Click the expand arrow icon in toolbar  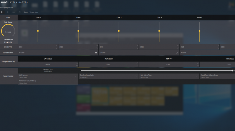tap(2, 12)
